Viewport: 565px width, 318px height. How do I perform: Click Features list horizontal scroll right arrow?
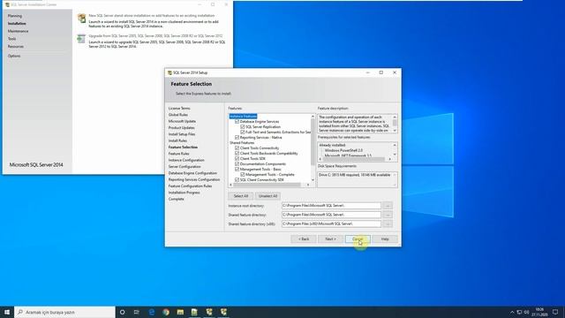tap(308, 185)
